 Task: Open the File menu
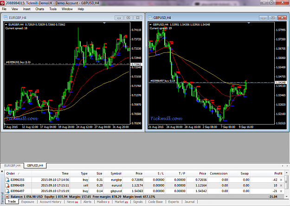4,9
